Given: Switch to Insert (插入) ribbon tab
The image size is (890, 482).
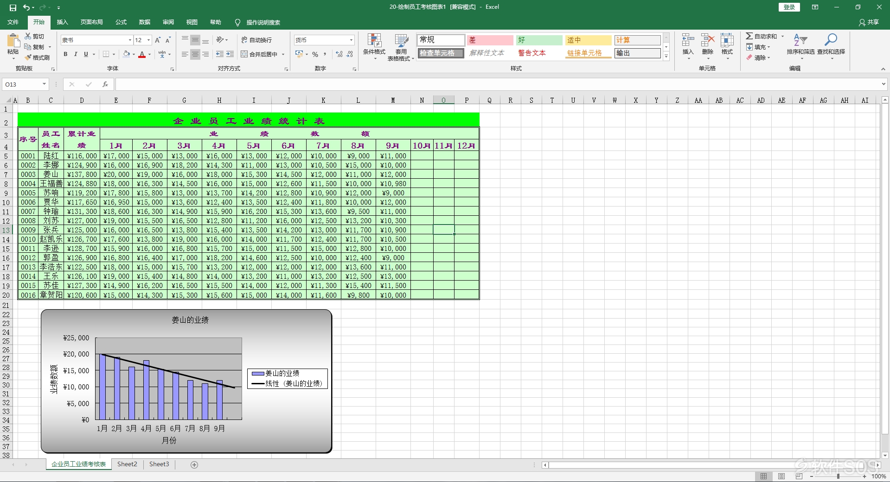Looking at the screenshot, I should [62, 22].
